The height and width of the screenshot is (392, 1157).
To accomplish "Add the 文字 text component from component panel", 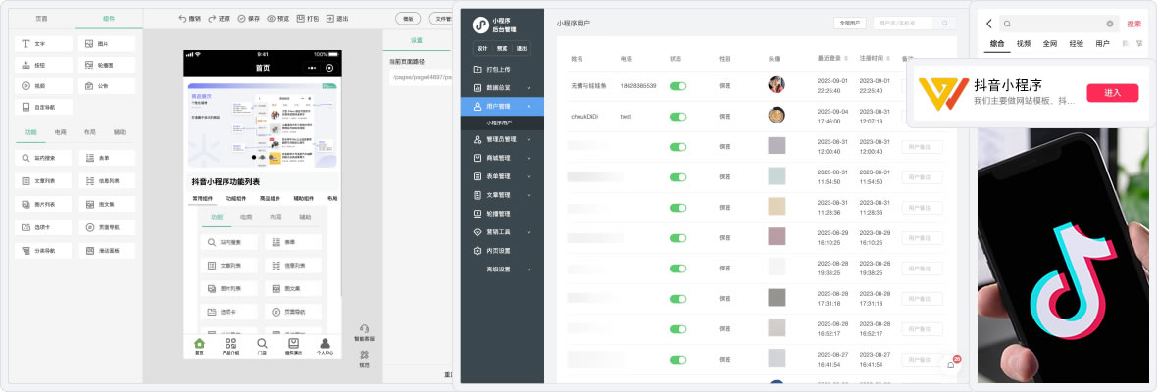I will 43,44.
